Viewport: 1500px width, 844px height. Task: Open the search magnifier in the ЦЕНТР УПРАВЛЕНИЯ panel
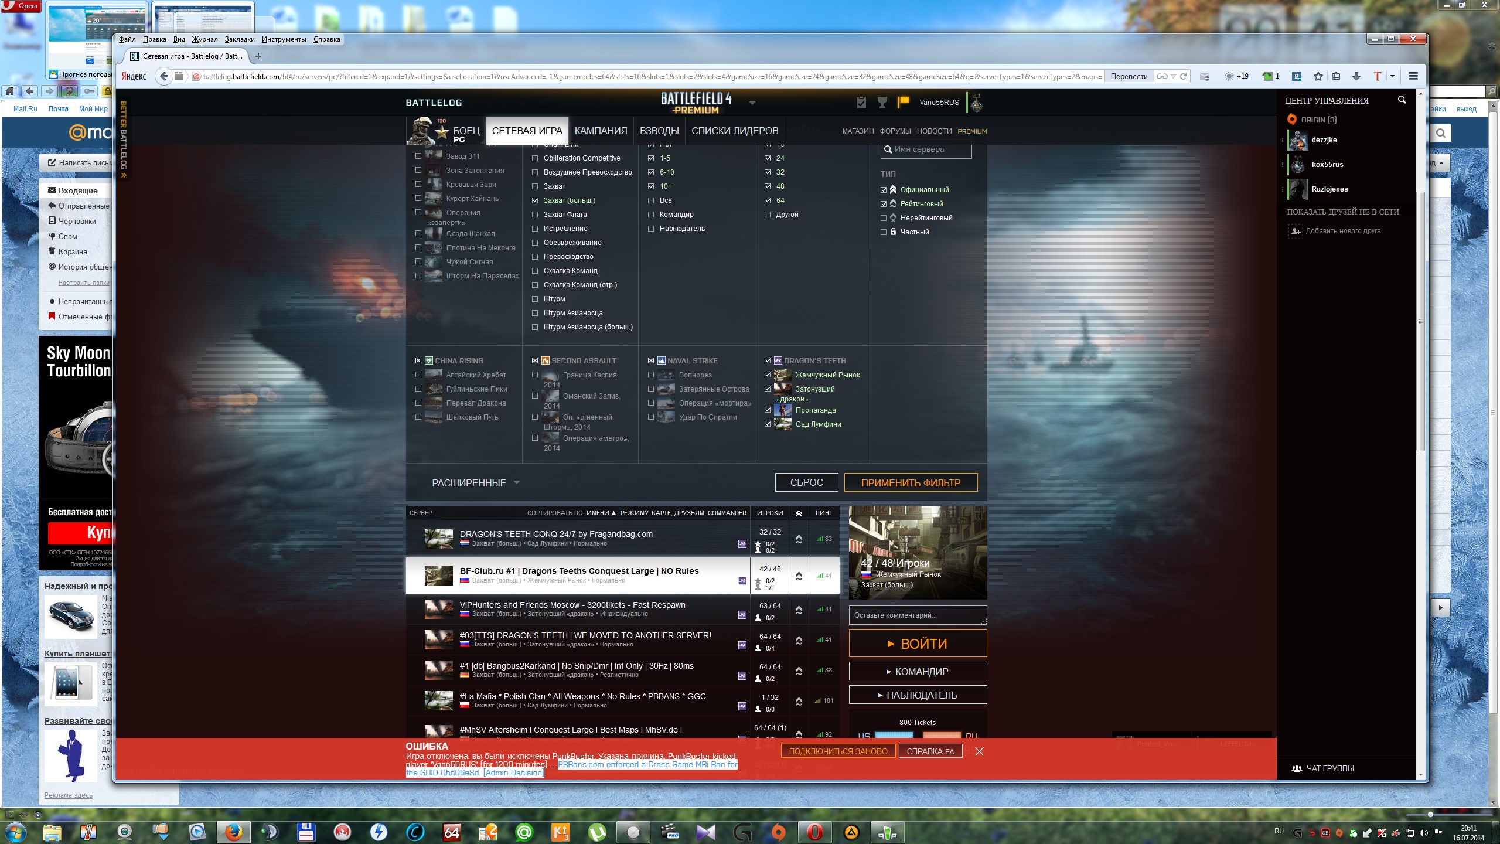[1402, 100]
